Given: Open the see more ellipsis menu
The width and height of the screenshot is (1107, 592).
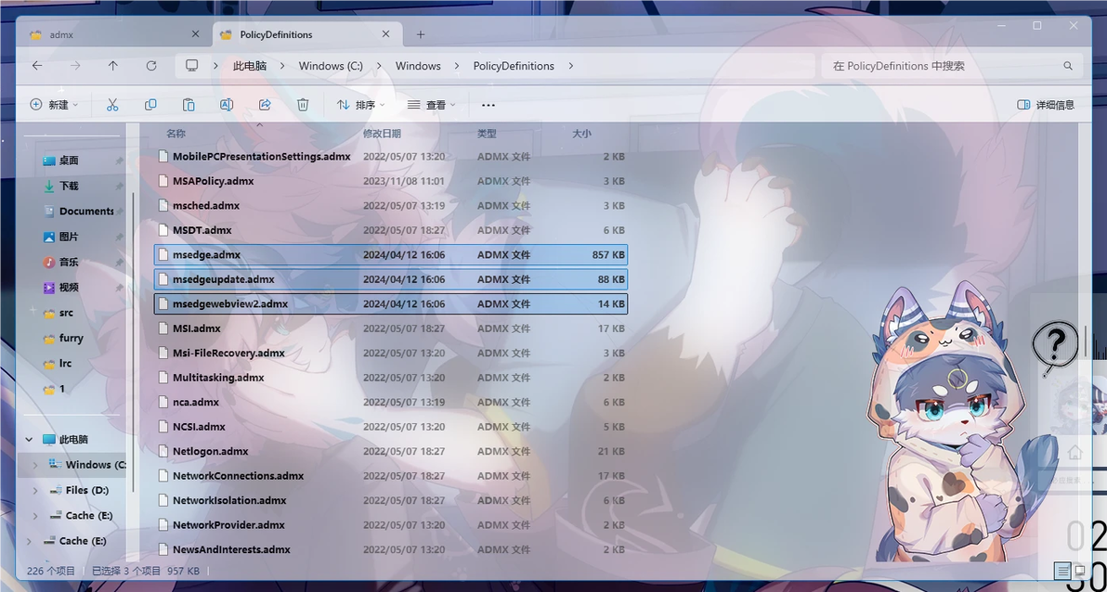Looking at the screenshot, I should click(x=488, y=105).
